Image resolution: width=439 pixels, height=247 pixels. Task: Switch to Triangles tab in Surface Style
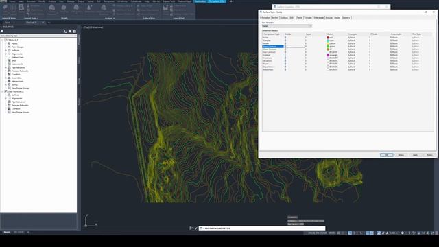[308, 18]
